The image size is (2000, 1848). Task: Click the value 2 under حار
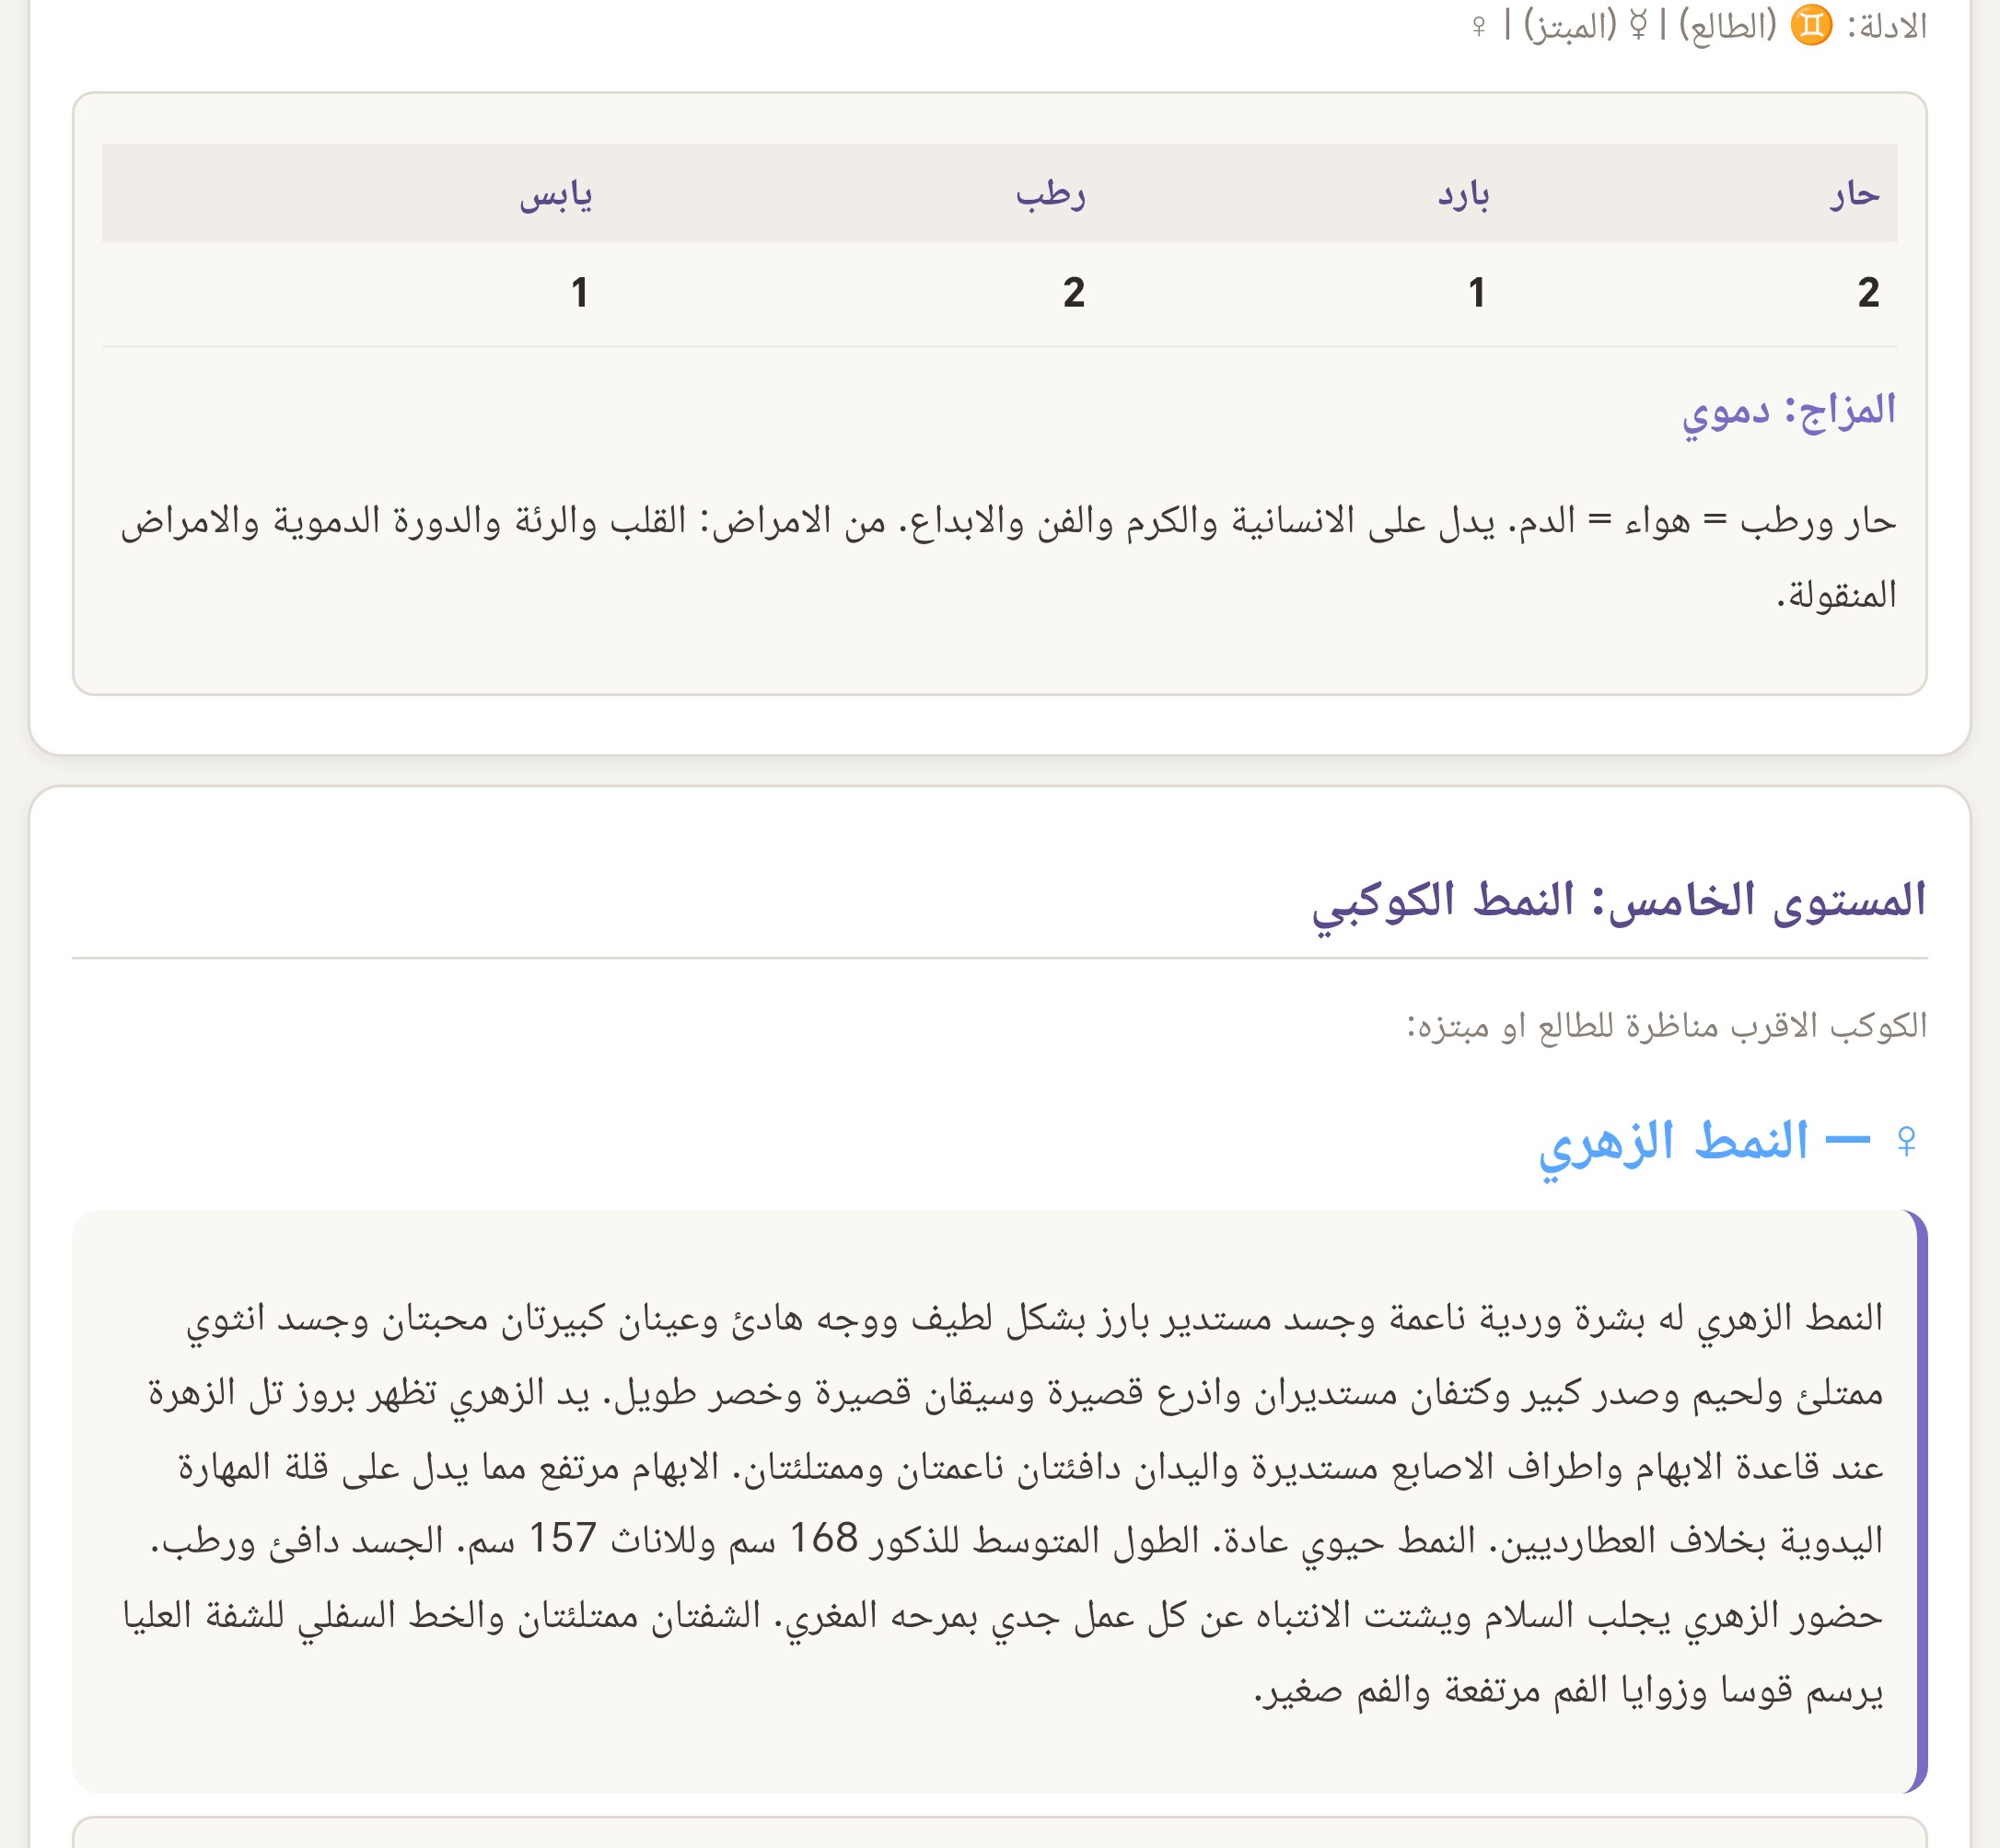pyautogui.click(x=1868, y=293)
